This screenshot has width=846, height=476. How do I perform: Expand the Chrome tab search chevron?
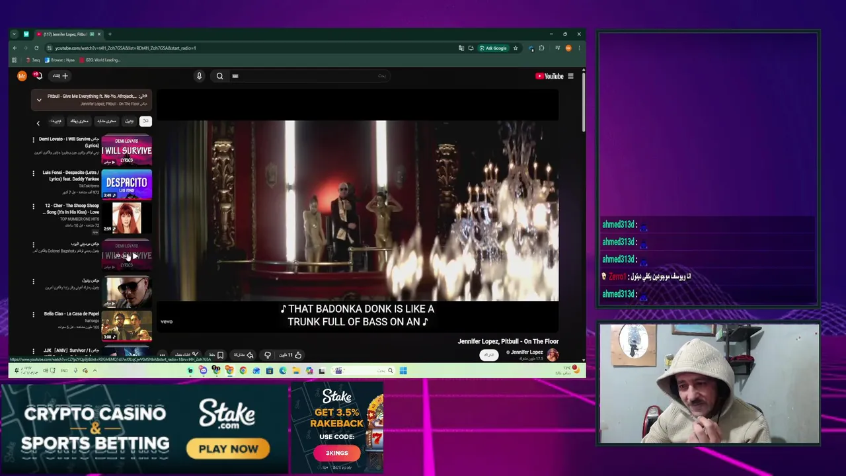click(x=14, y=34)
